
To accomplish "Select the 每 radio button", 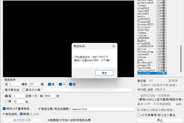I will click(6, 96).
